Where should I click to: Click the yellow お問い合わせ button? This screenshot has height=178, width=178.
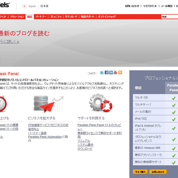pos(158,172)
